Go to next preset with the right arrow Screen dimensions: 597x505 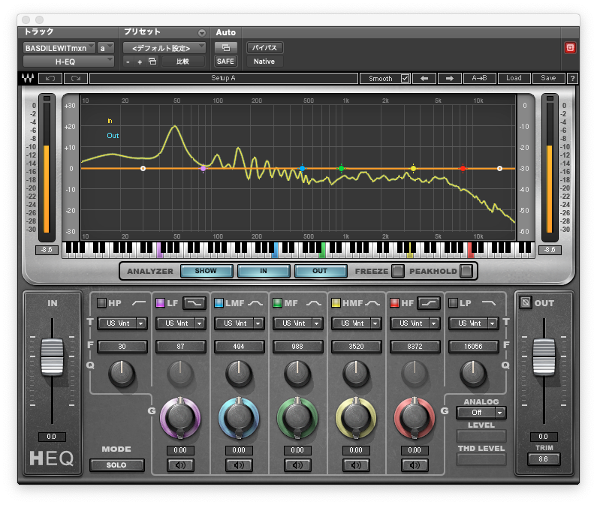click(450, 78)
